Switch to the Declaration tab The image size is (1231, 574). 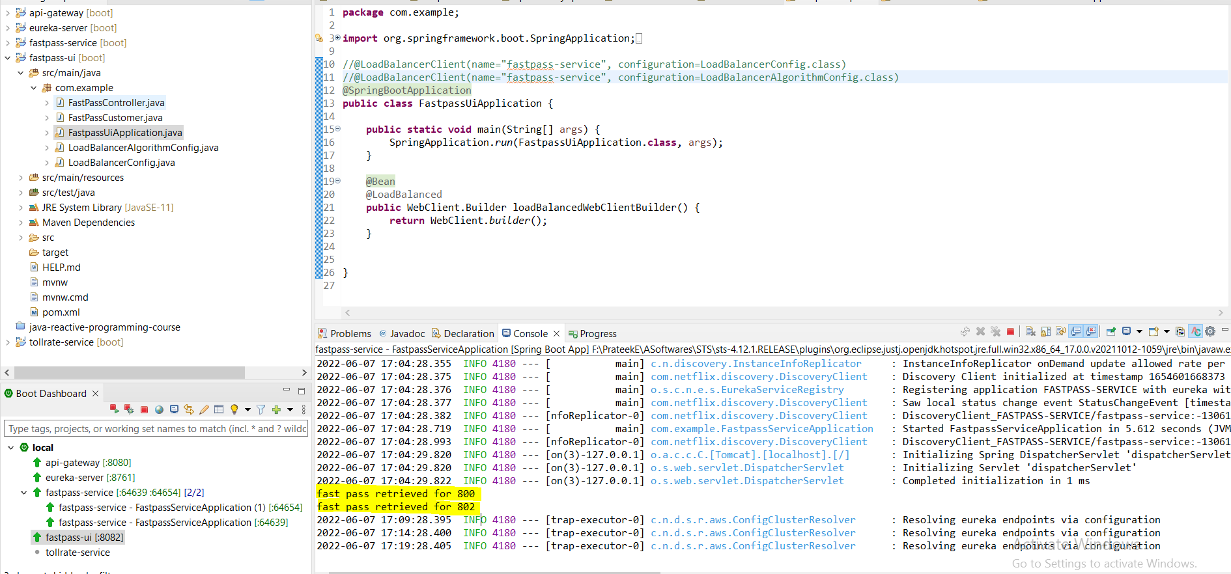pyautogui.click(x=463, y=333)
